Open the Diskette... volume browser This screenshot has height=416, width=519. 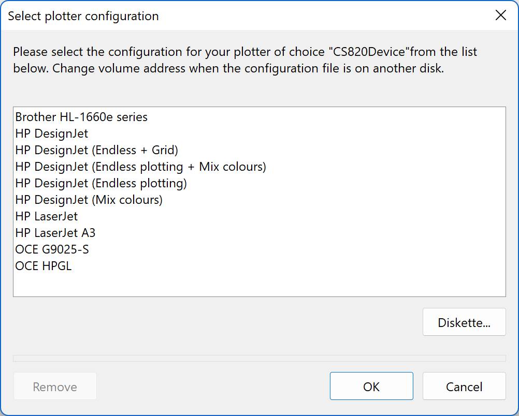pos(464,322)
